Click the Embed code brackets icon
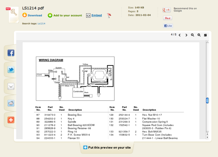 click(88, 16)
